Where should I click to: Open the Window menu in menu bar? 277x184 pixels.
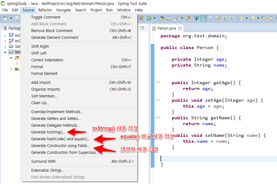tap(124, 10)
